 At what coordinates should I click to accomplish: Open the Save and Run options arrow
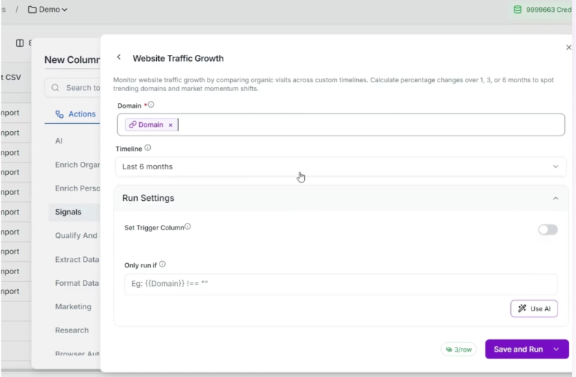click(557, 350)
